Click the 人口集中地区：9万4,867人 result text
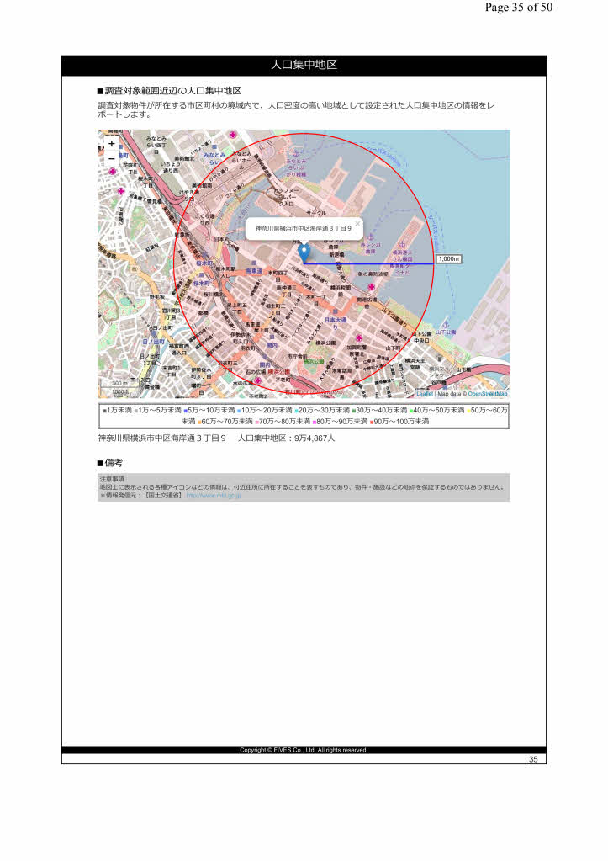 click(287, 438)
